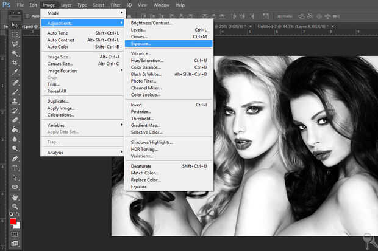Select the Lasso tool

15,44
